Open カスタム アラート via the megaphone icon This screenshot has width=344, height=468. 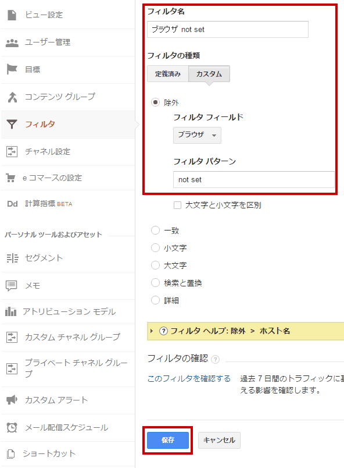[x=12, y=400]
